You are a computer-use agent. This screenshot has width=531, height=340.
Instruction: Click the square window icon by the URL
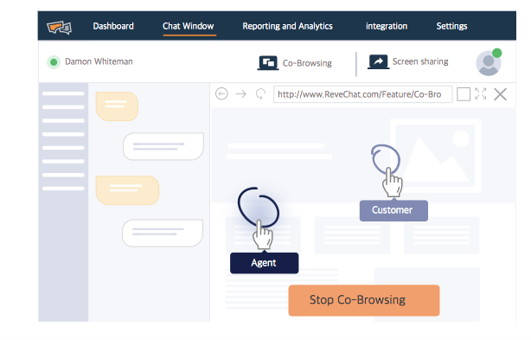point(464,94)
